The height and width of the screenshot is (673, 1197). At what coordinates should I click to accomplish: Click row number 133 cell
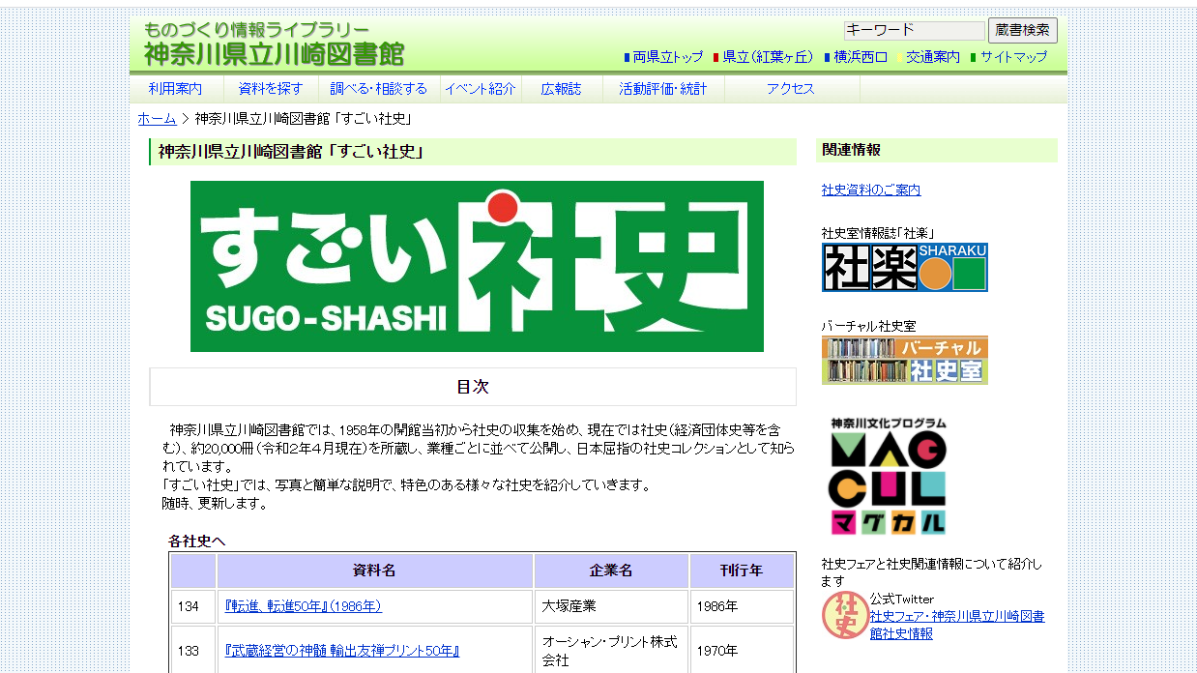pos(193,651)
